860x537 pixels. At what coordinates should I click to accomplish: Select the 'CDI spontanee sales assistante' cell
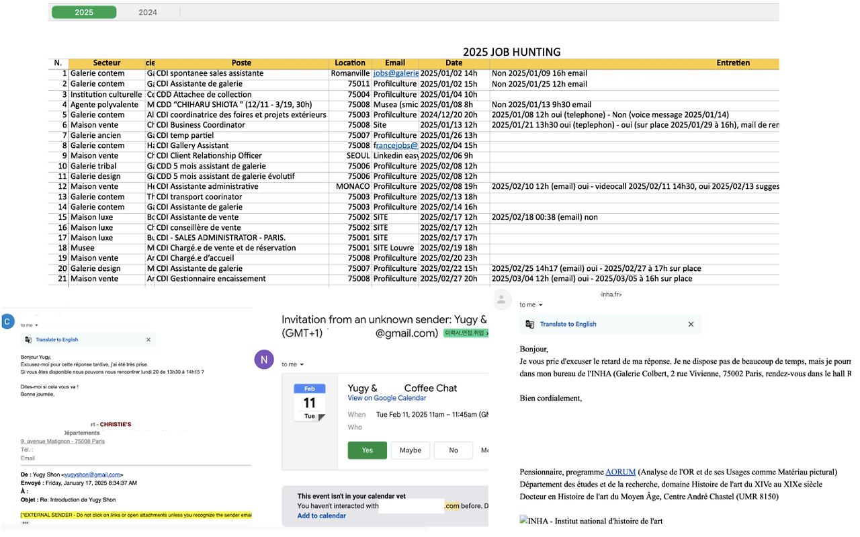pyautogui.click(x=241, y=73)
